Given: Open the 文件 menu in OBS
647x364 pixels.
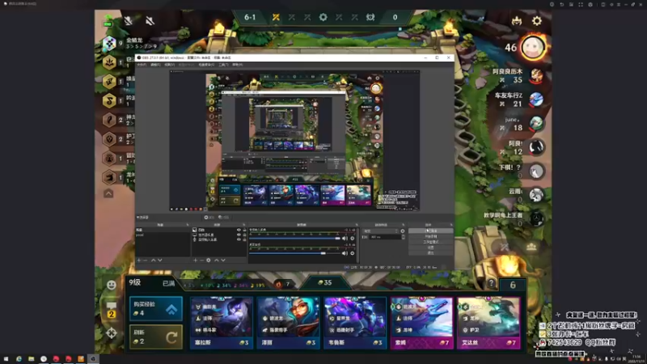Looking at the screenshot, I should (x=142, y=65).
